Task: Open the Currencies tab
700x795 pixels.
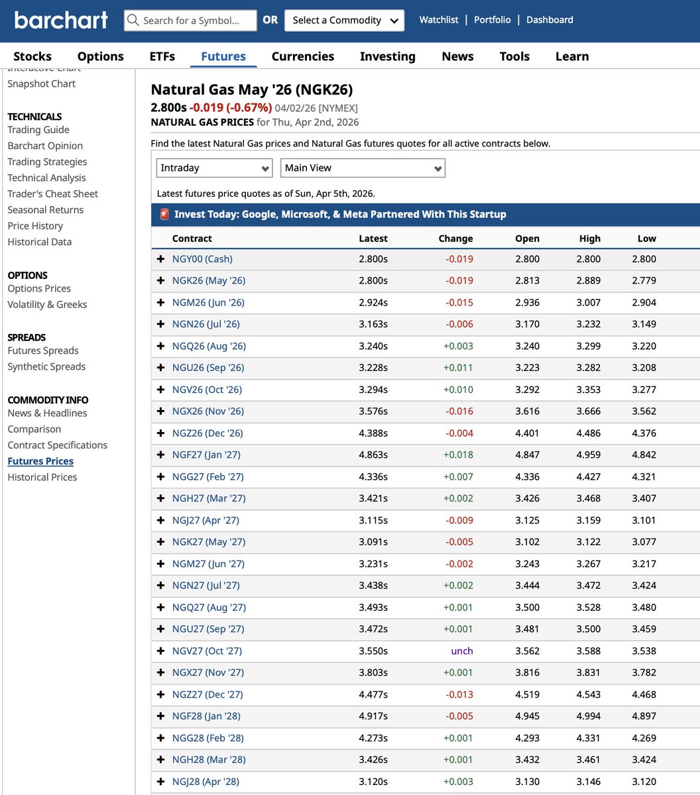Action: point(303,56)
